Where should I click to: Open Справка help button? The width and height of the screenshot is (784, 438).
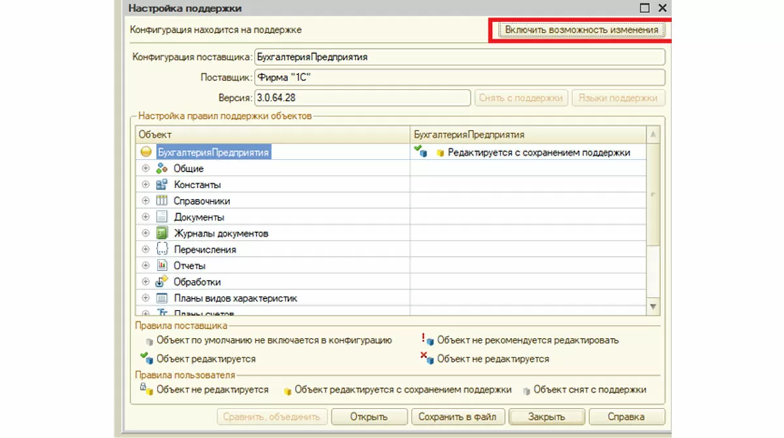(627, 416)
